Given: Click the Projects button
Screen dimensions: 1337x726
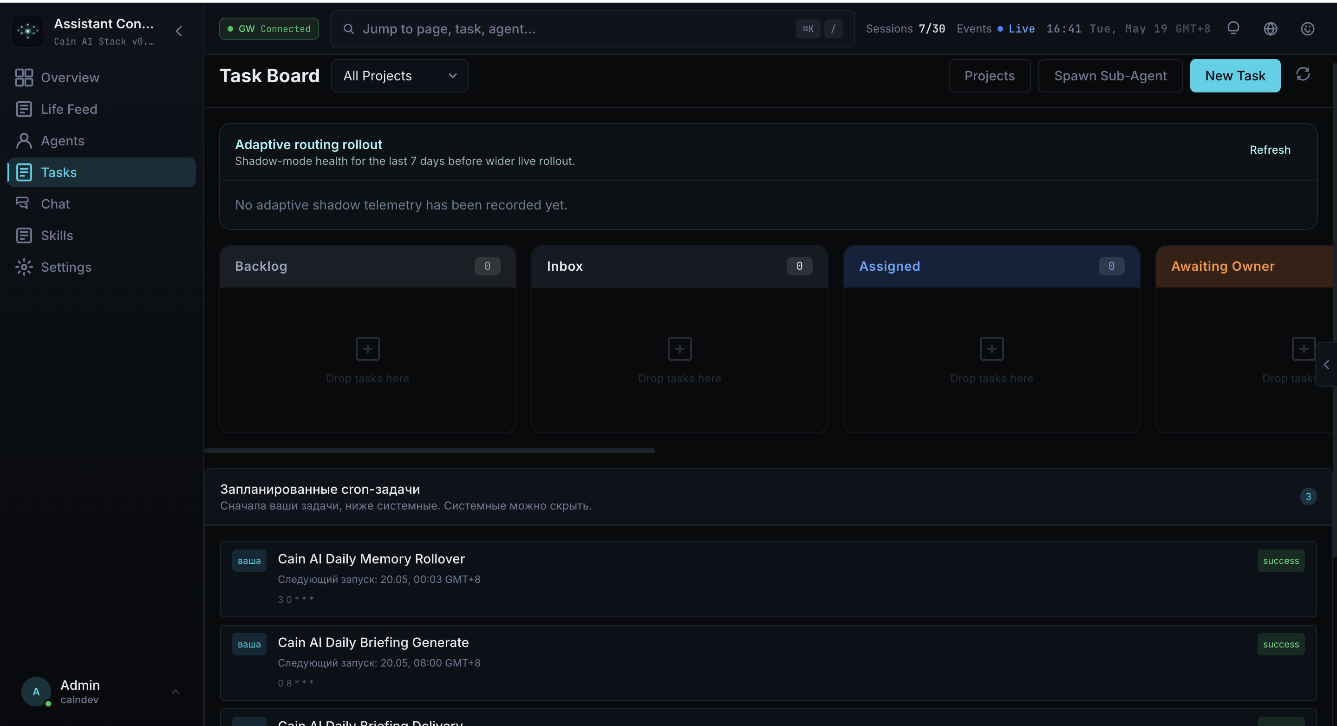Looking at the screenshot, I should click(989, 76).
